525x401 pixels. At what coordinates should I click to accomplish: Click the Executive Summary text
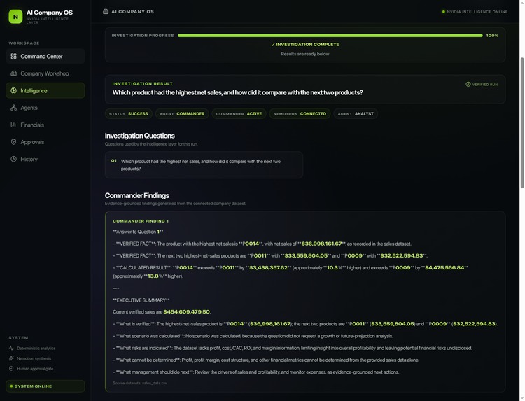pyautogui.click(x=141, y=300)
